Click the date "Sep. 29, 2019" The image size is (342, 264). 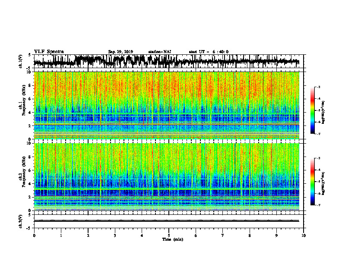point(120,52)
